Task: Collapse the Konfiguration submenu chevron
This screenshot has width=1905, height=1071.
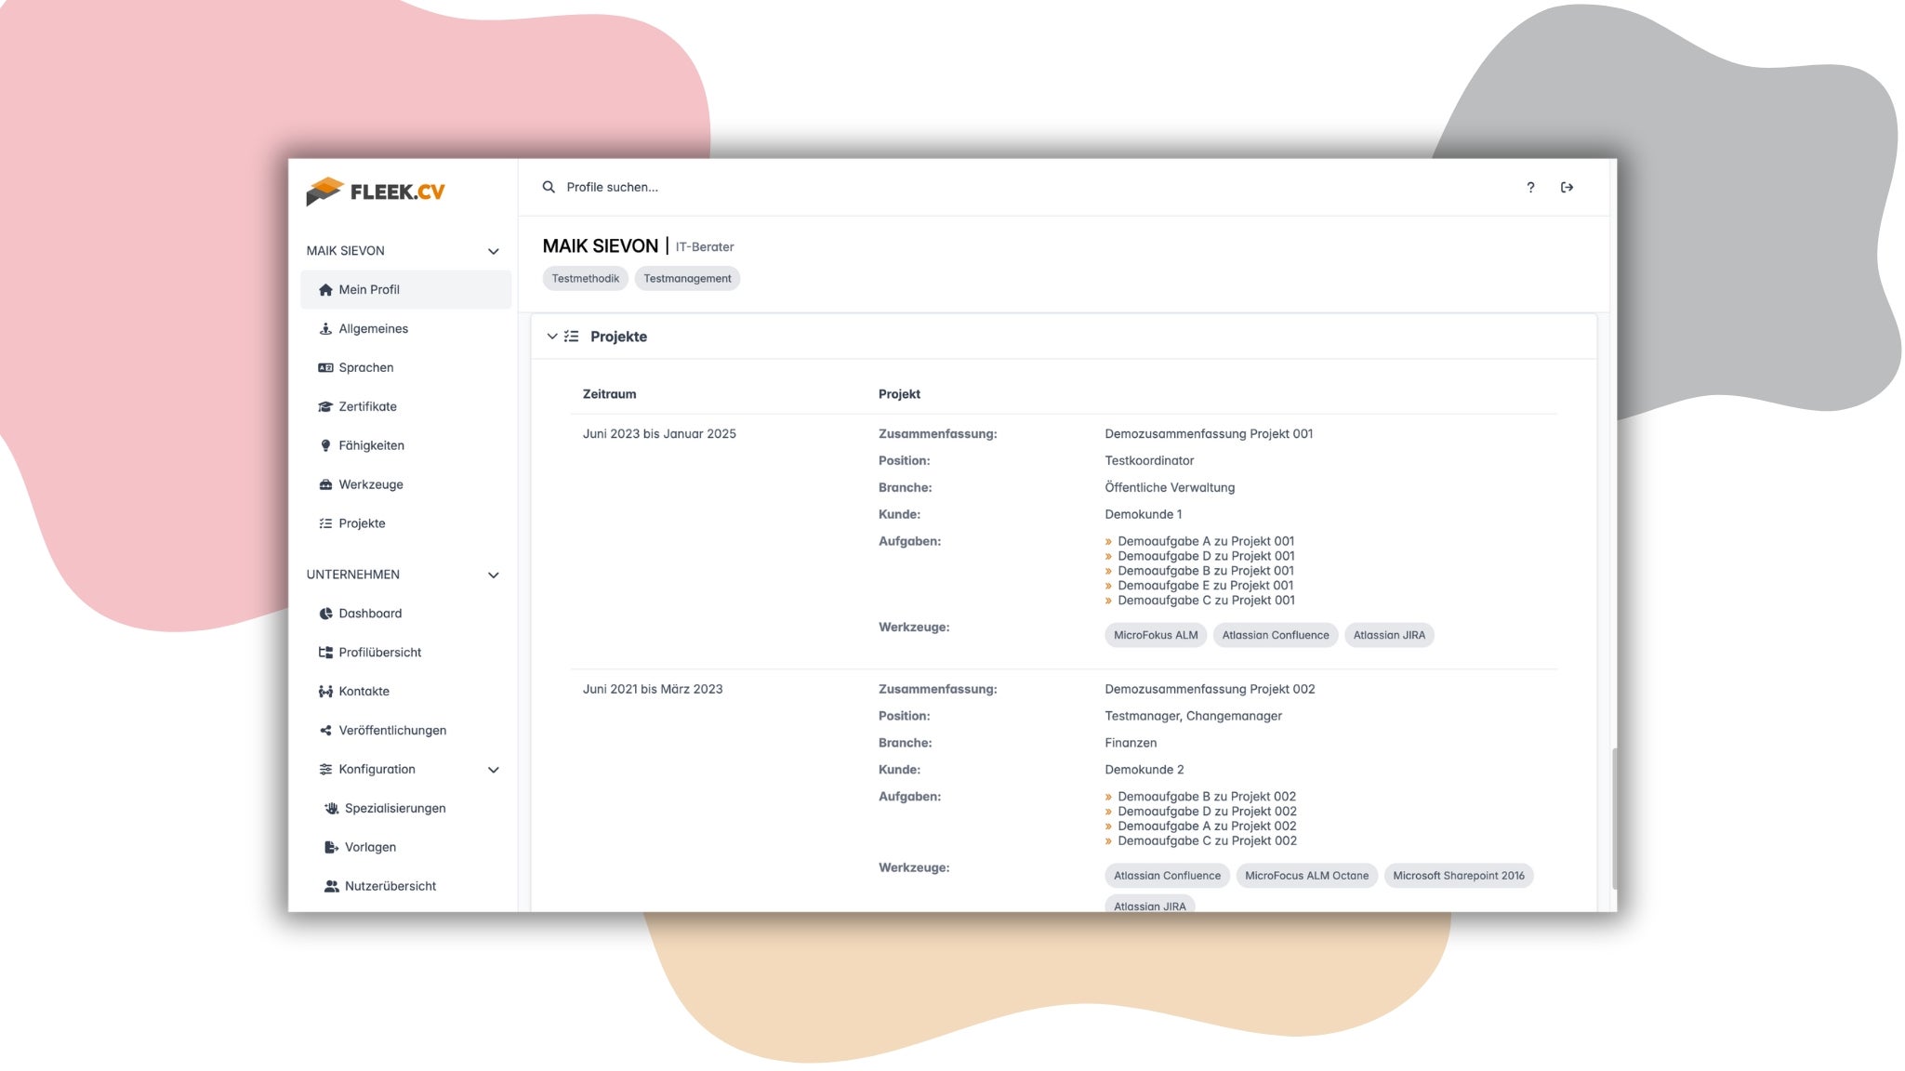Action: [x=494, y=770]
